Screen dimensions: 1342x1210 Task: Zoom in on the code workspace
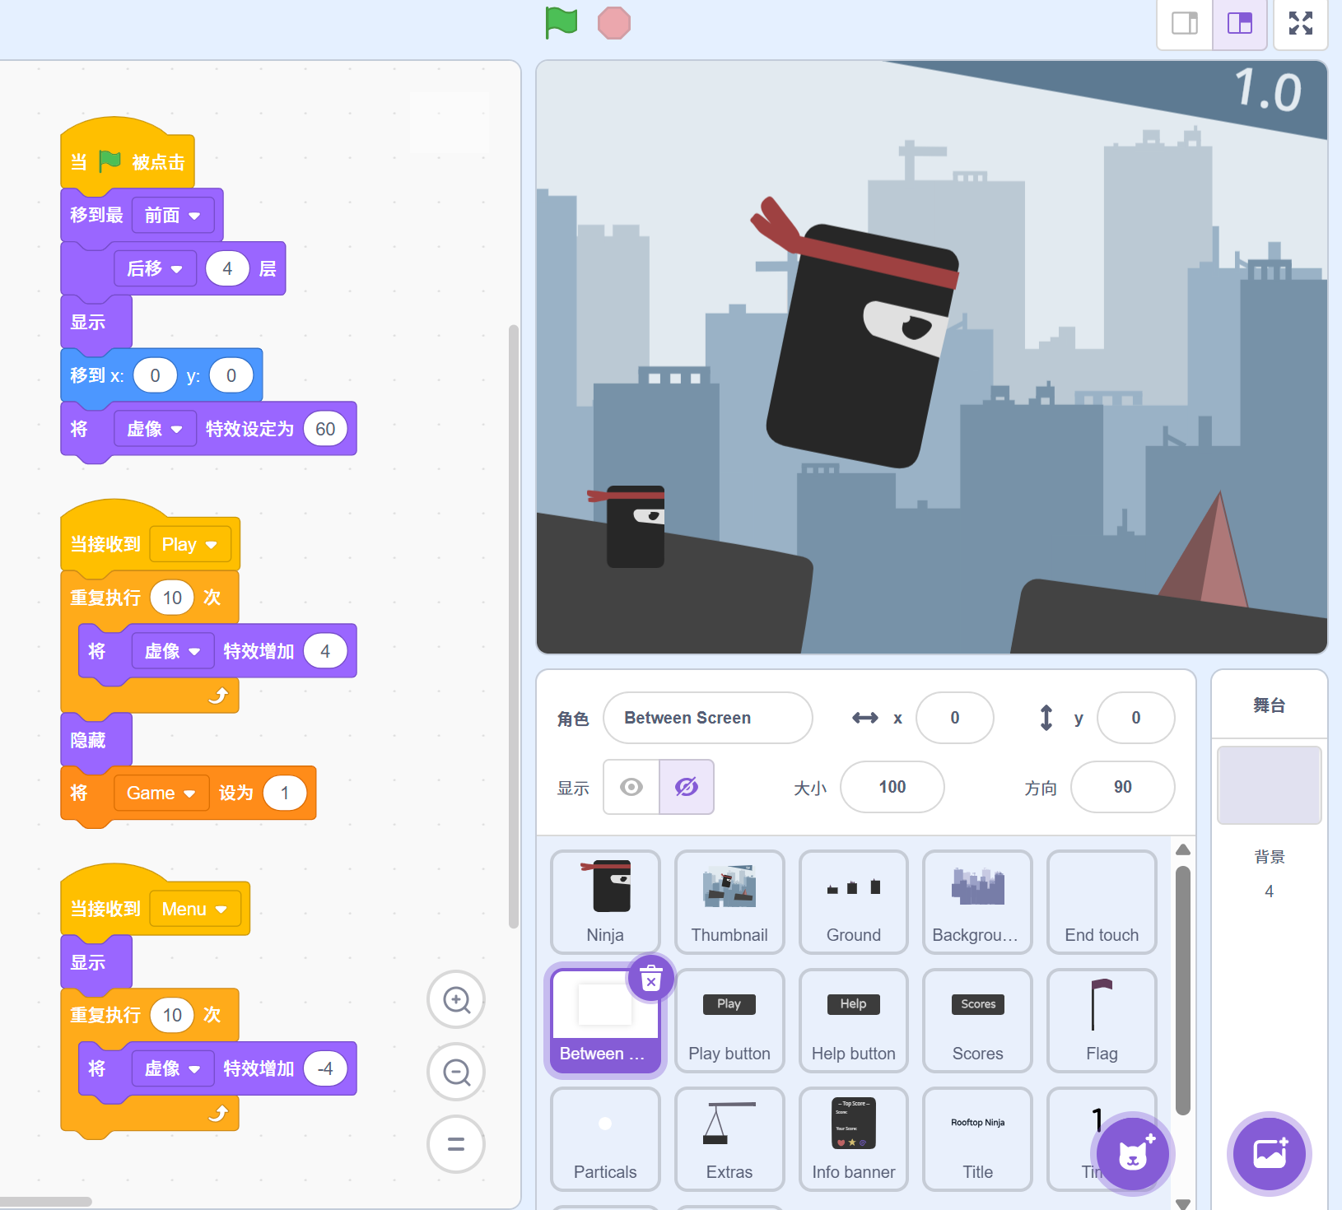point(456,1000)
